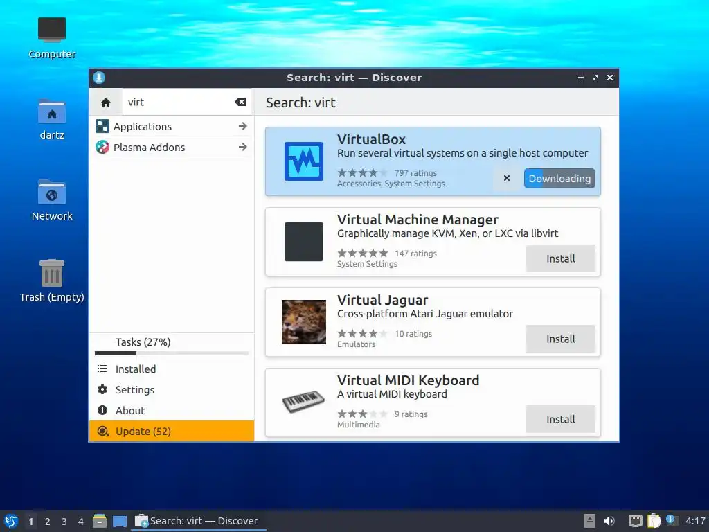The height and width of the screenshot is (532, 709).
Task: Click the Discover download icon in titlebar
Action: tap(99, 78)
